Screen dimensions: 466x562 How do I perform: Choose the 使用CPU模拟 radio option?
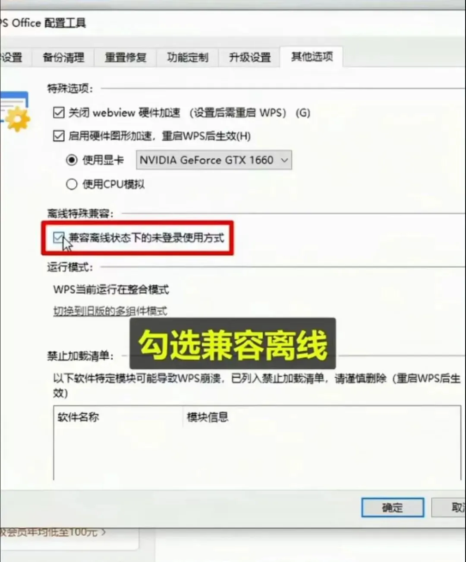72,184
